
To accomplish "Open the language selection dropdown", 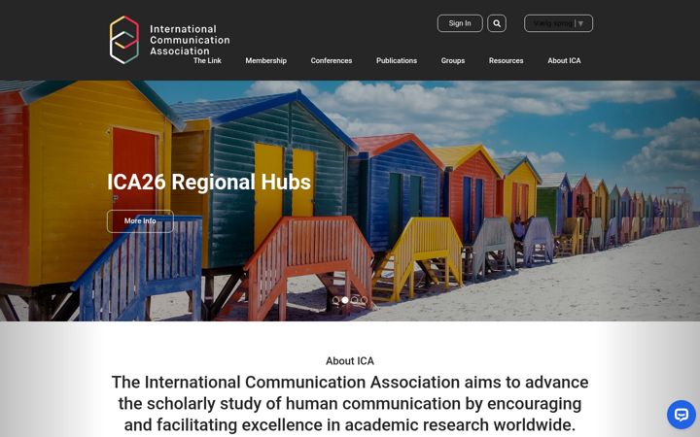I will point(558,23).
